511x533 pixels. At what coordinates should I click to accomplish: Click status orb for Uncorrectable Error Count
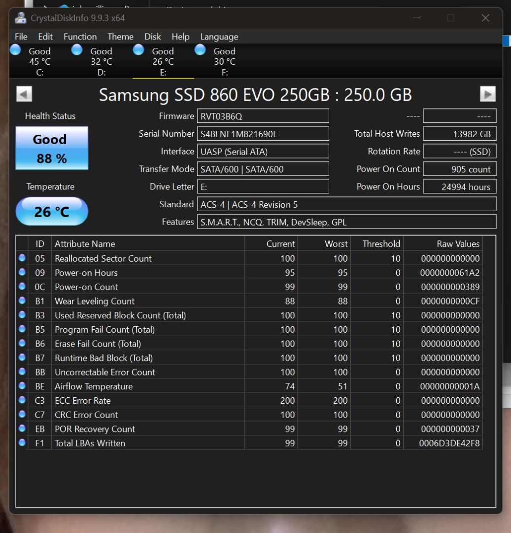coord(22,372)
